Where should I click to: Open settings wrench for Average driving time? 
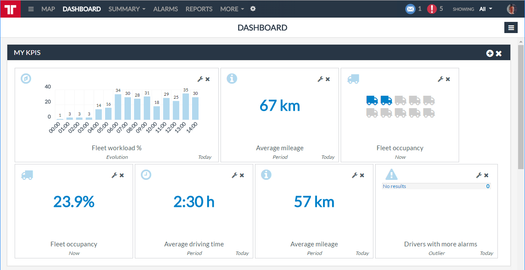(234, 175)
